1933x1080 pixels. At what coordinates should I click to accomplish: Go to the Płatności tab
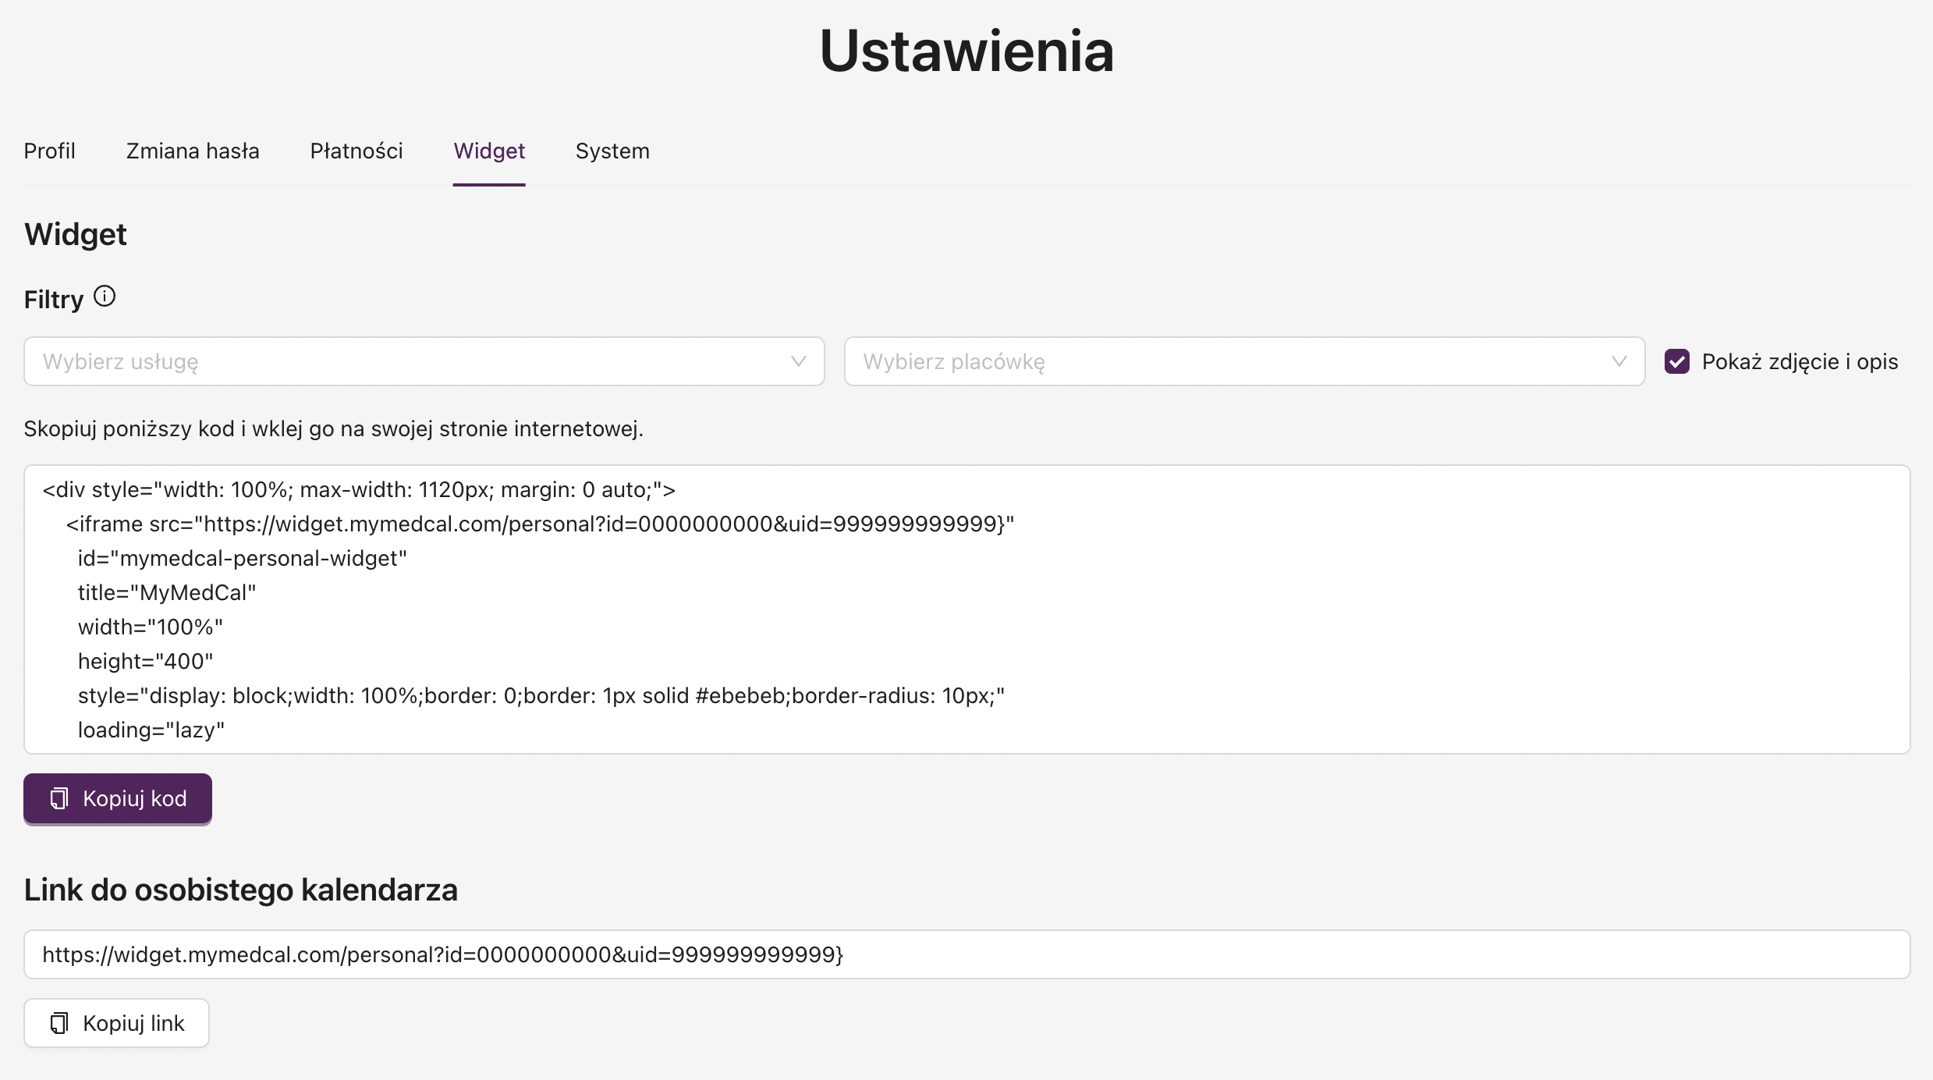pyautogui.click(x=356, y=151)
